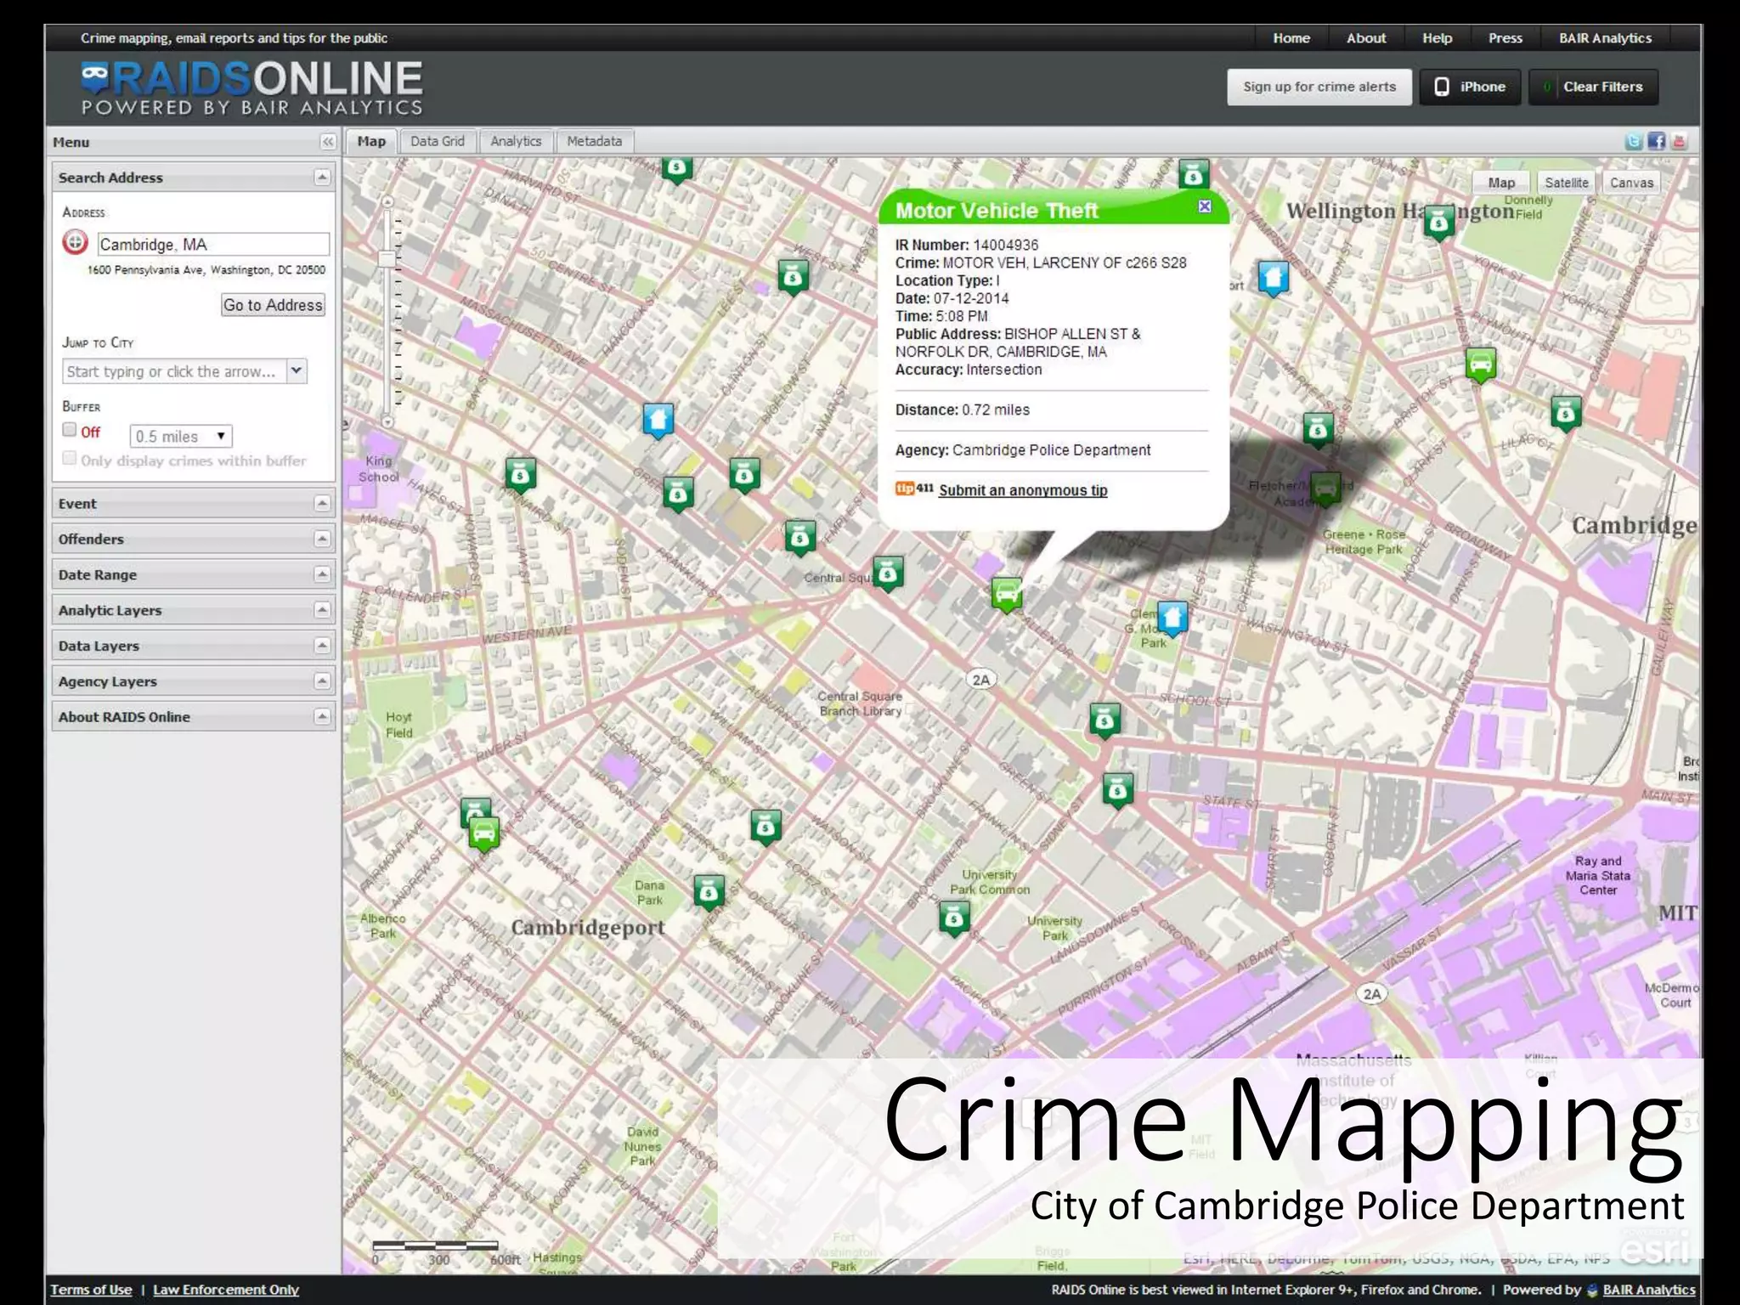The width and height of the screenshot is (1740, 1305).
Task: Open the Help menu item
Action: (1438, 38)
